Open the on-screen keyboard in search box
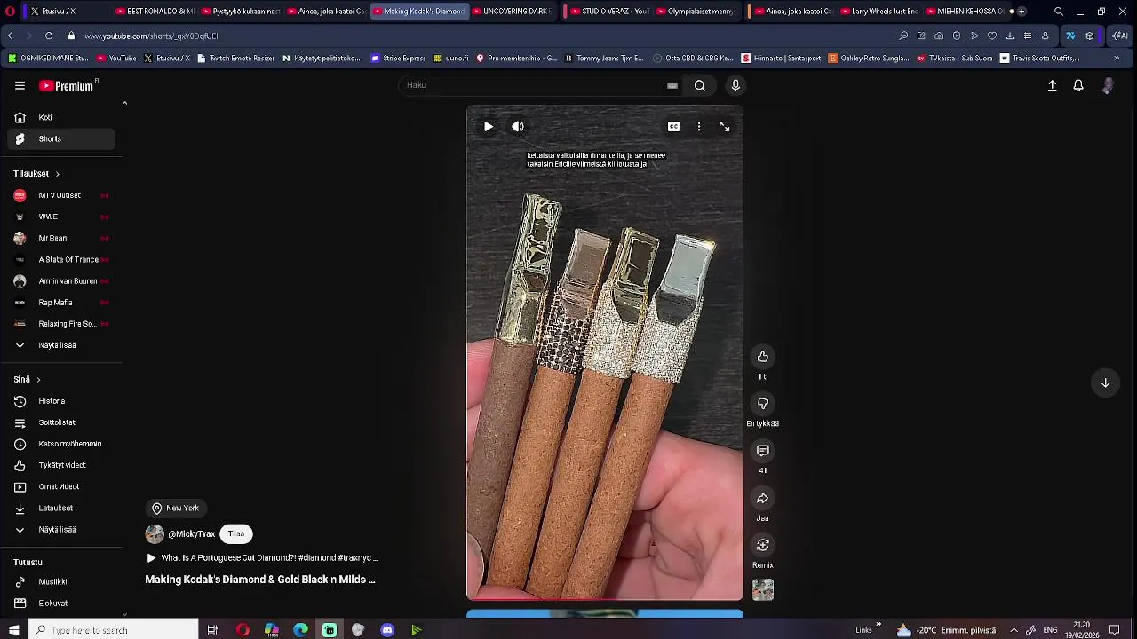This screenshot has height=639, width=1137. click(x=672, y=86)
